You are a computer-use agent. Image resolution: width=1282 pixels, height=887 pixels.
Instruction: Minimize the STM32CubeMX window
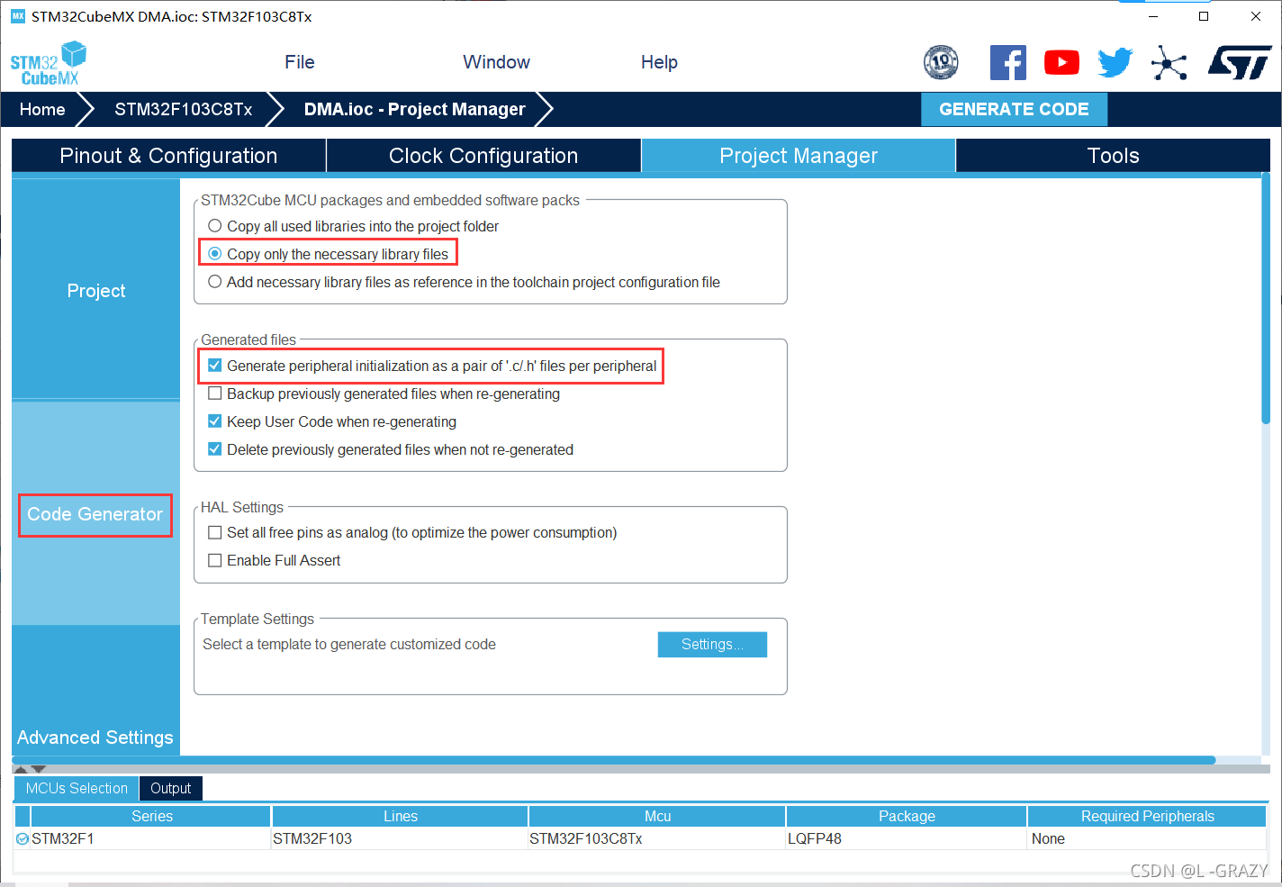point(1152,16)
